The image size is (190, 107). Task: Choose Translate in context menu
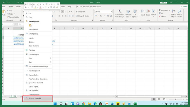[38, 50]
